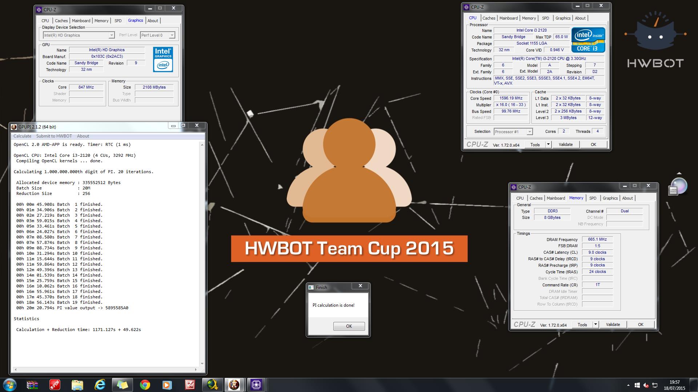Screen dimensions: 698x392
Task: Open Tools dropdown arrow in CPU window
Action: pyautogui.click(x=548, y=144)
